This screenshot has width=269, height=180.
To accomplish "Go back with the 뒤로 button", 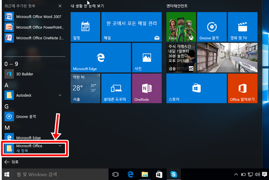I will pyautogui.click(x=12, y=162).
